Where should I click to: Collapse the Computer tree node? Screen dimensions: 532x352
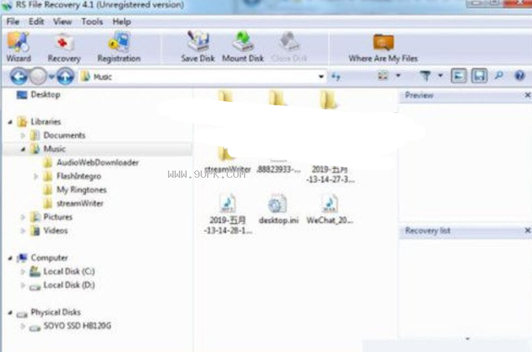[x=10, y=258]
